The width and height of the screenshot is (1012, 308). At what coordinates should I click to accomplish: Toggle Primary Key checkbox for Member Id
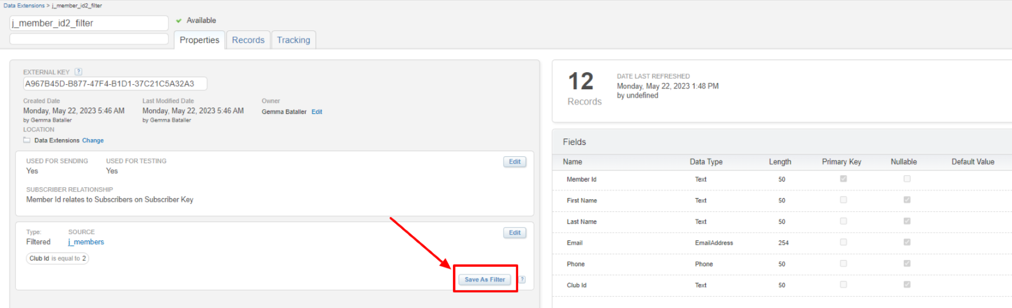point(843,179)
